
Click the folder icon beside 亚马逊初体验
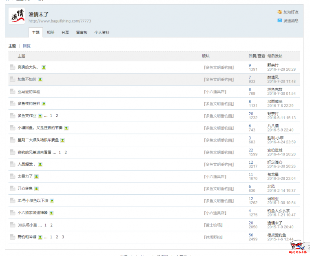pos(13,91)
